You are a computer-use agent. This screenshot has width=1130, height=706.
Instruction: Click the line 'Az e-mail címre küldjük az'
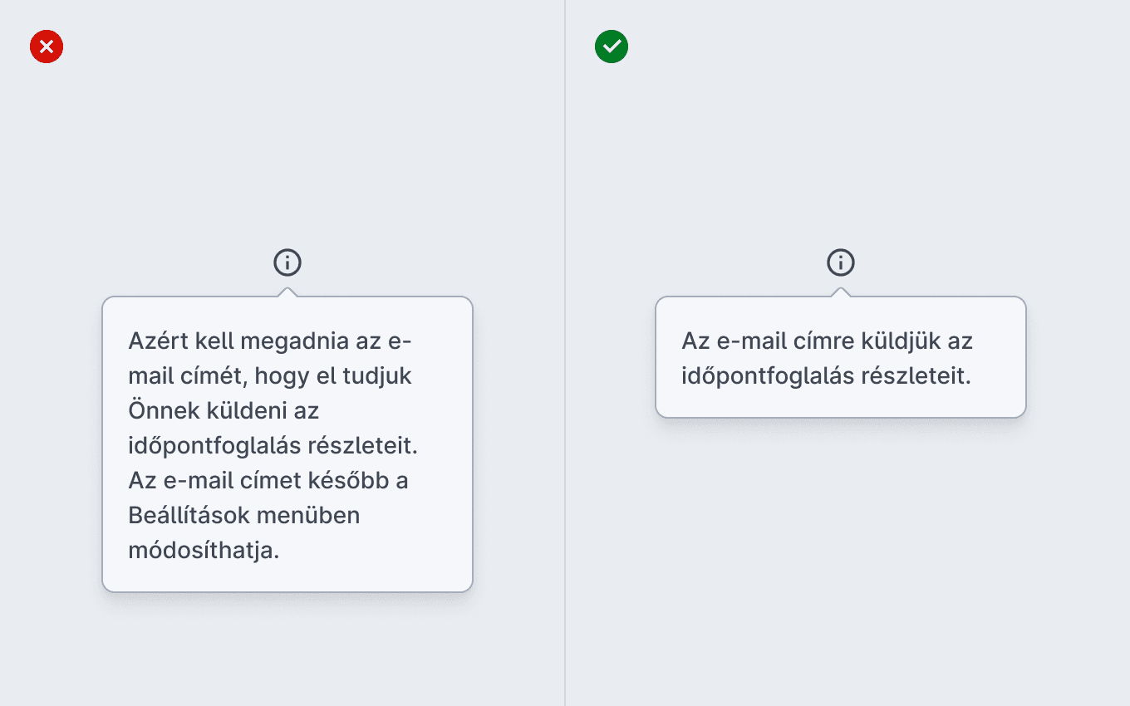827,341
